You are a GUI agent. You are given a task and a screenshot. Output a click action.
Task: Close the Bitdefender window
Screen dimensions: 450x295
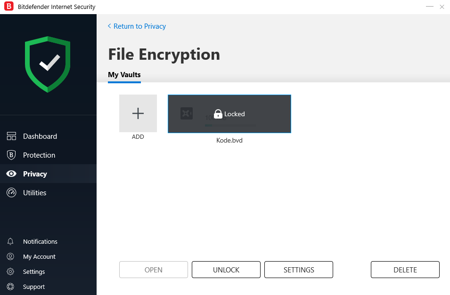442,7
